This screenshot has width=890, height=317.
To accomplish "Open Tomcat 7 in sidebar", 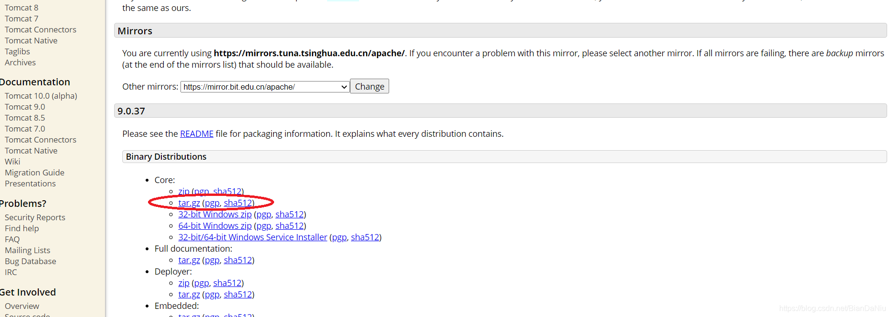I will tap(21, 19).
